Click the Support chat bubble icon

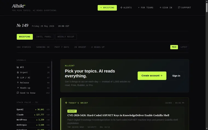[179, 8]
